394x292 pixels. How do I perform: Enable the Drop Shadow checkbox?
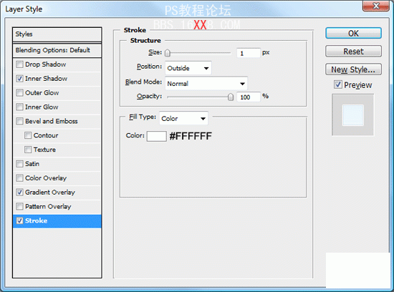tap(19, 64)
